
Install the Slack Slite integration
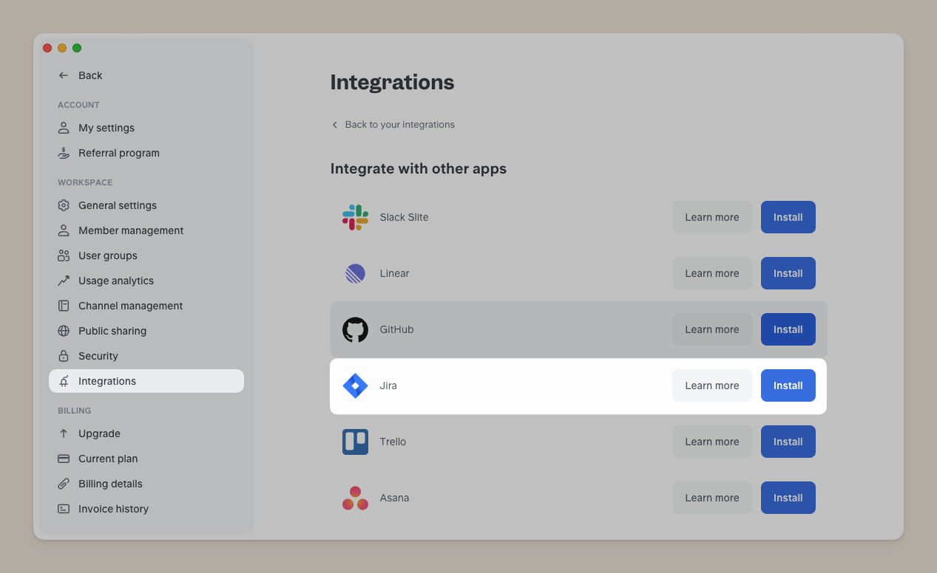(x=788, y=217)
